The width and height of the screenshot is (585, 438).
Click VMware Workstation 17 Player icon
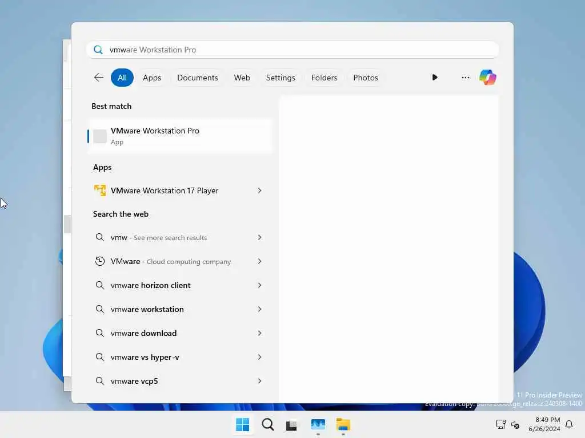pyautogui.click(x=99, y=190)
